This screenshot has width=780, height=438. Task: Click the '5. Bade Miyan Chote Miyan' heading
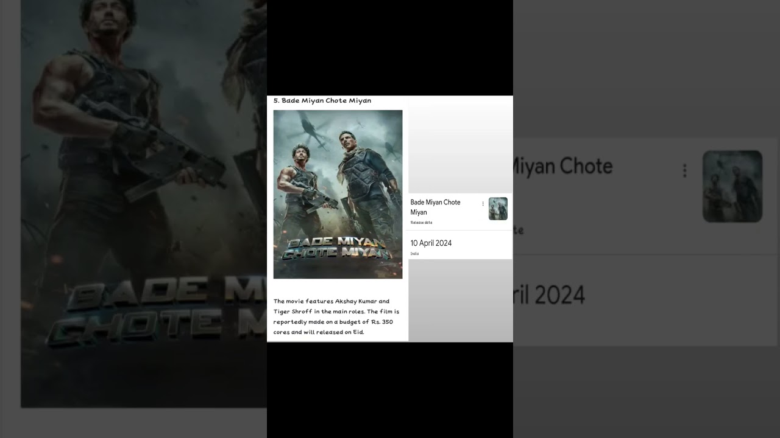coord(322,100)
